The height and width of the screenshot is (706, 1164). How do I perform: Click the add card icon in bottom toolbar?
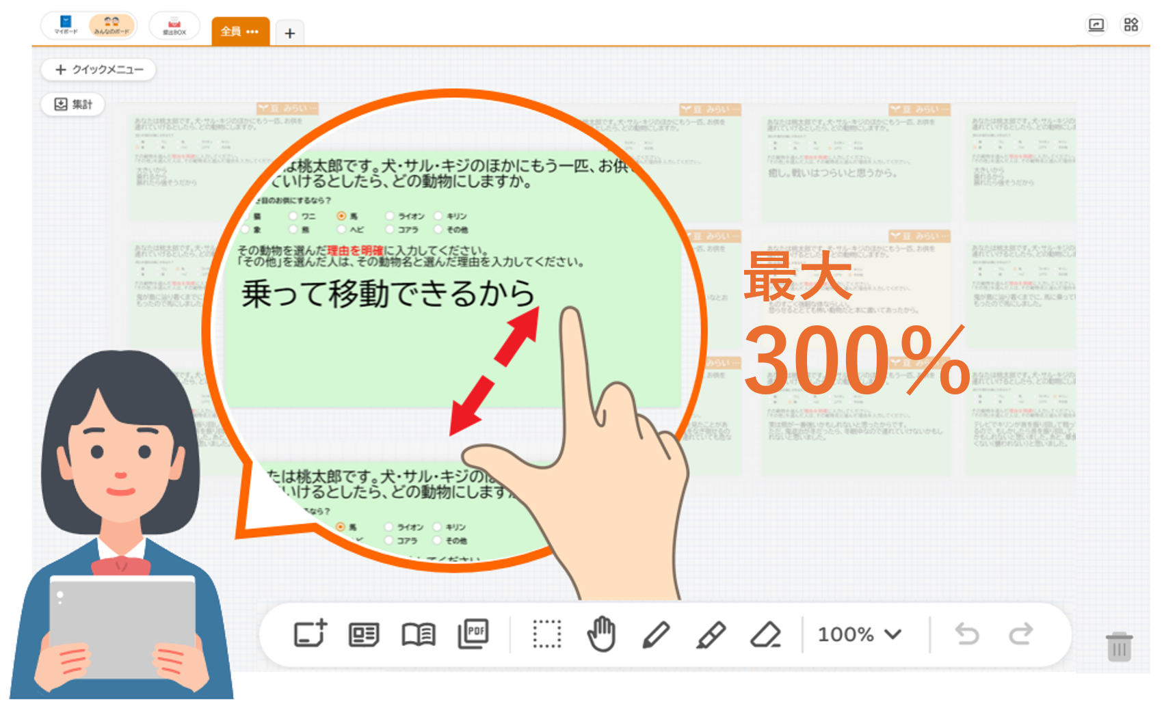pos(310,634)
